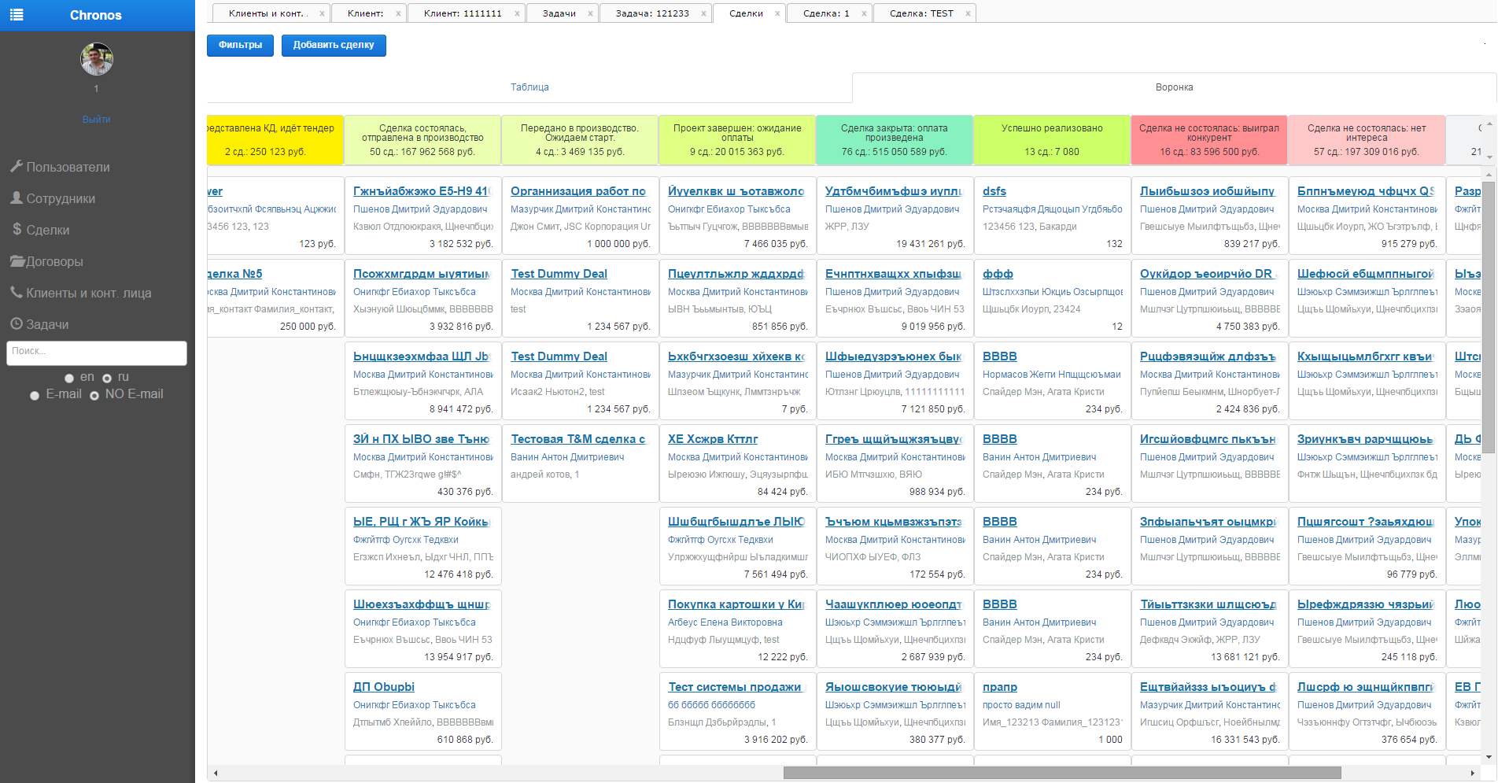This screenshot has height=783, width=1509.
Task: Open Договоры with the folder icon
Action: click(x=46, y=261)
